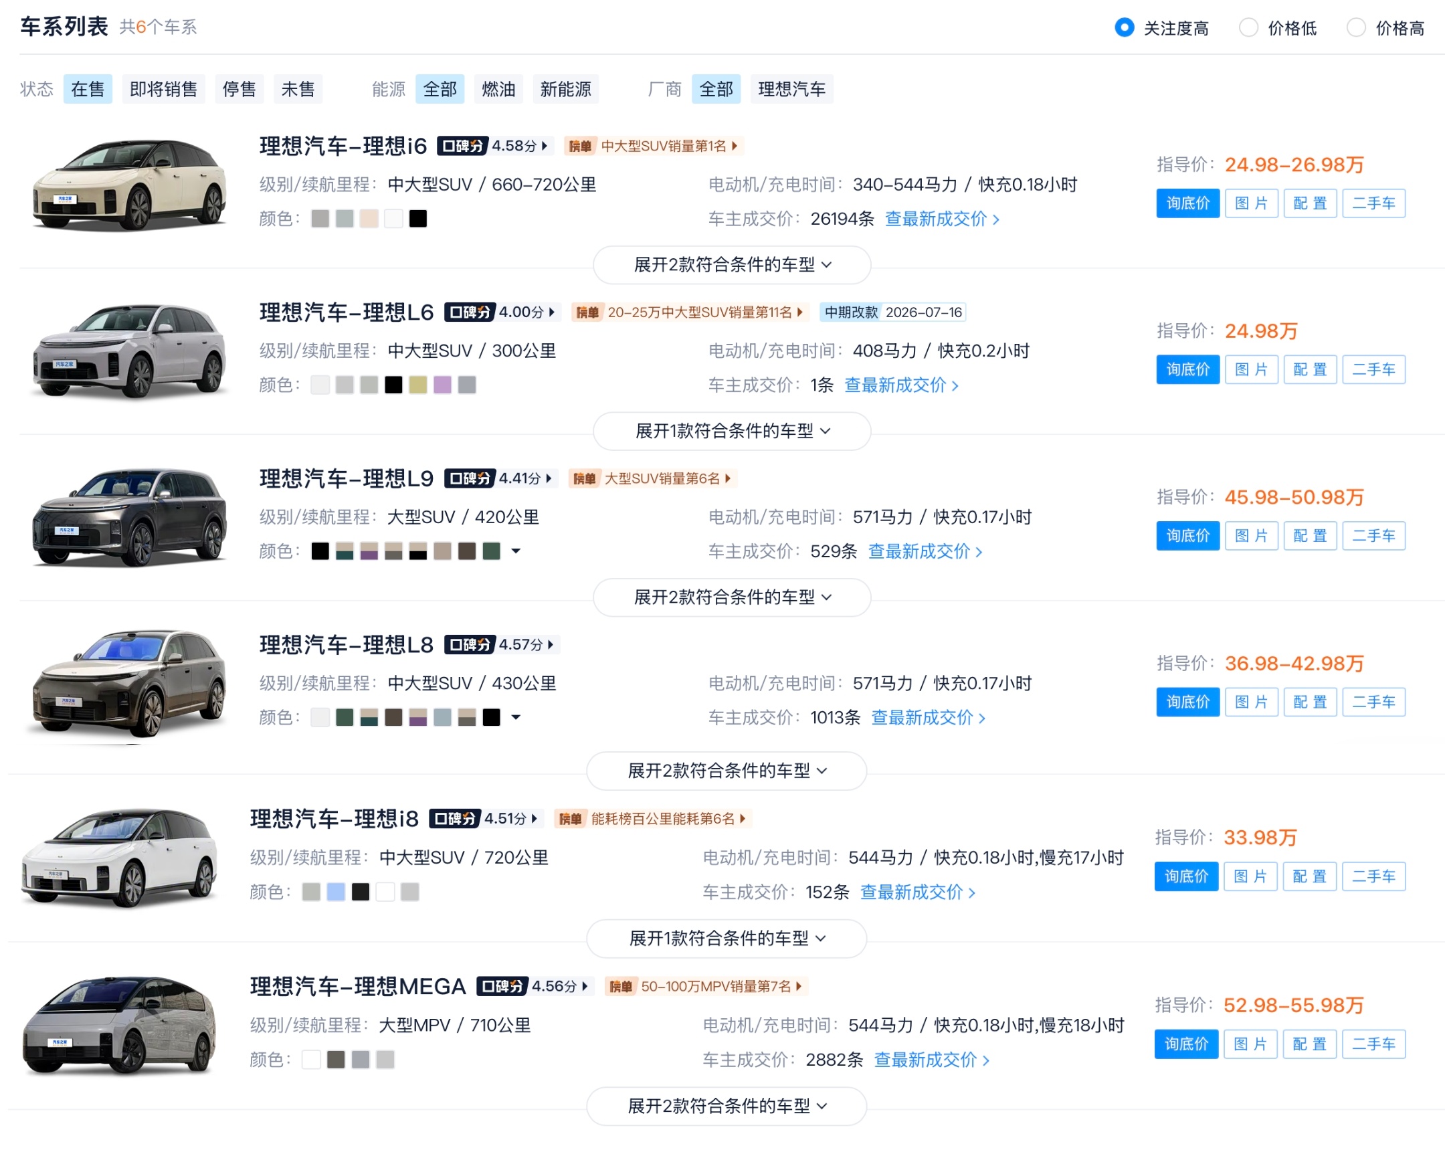Click 询底价 for 理想i6
The width and height of the screenshot is (1445, 1152).
pyautogui.click(x=1188, y=203)
